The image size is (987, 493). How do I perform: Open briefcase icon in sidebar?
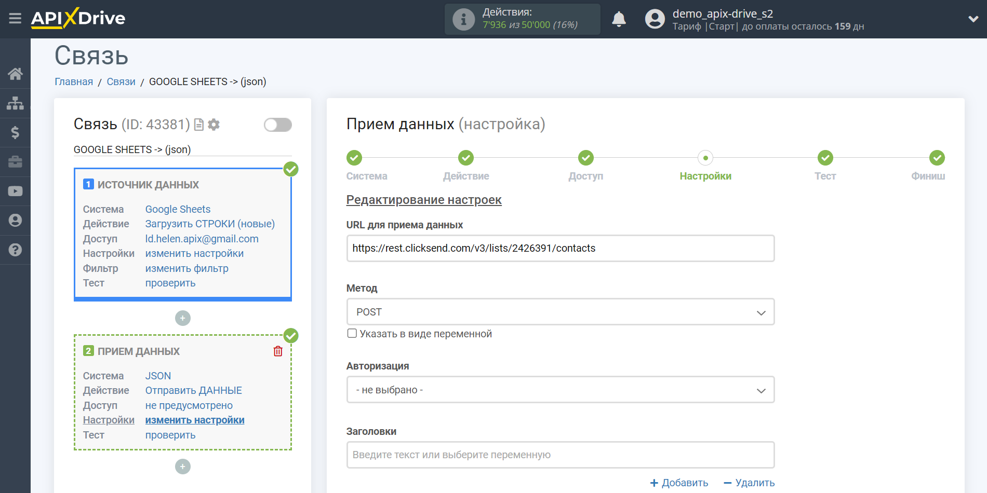click(x=15, y=162)
